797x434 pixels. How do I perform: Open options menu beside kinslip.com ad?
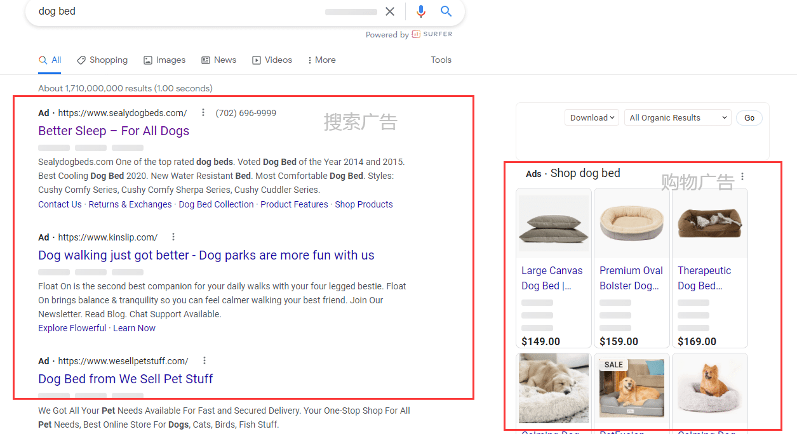(x=173, y=237)
